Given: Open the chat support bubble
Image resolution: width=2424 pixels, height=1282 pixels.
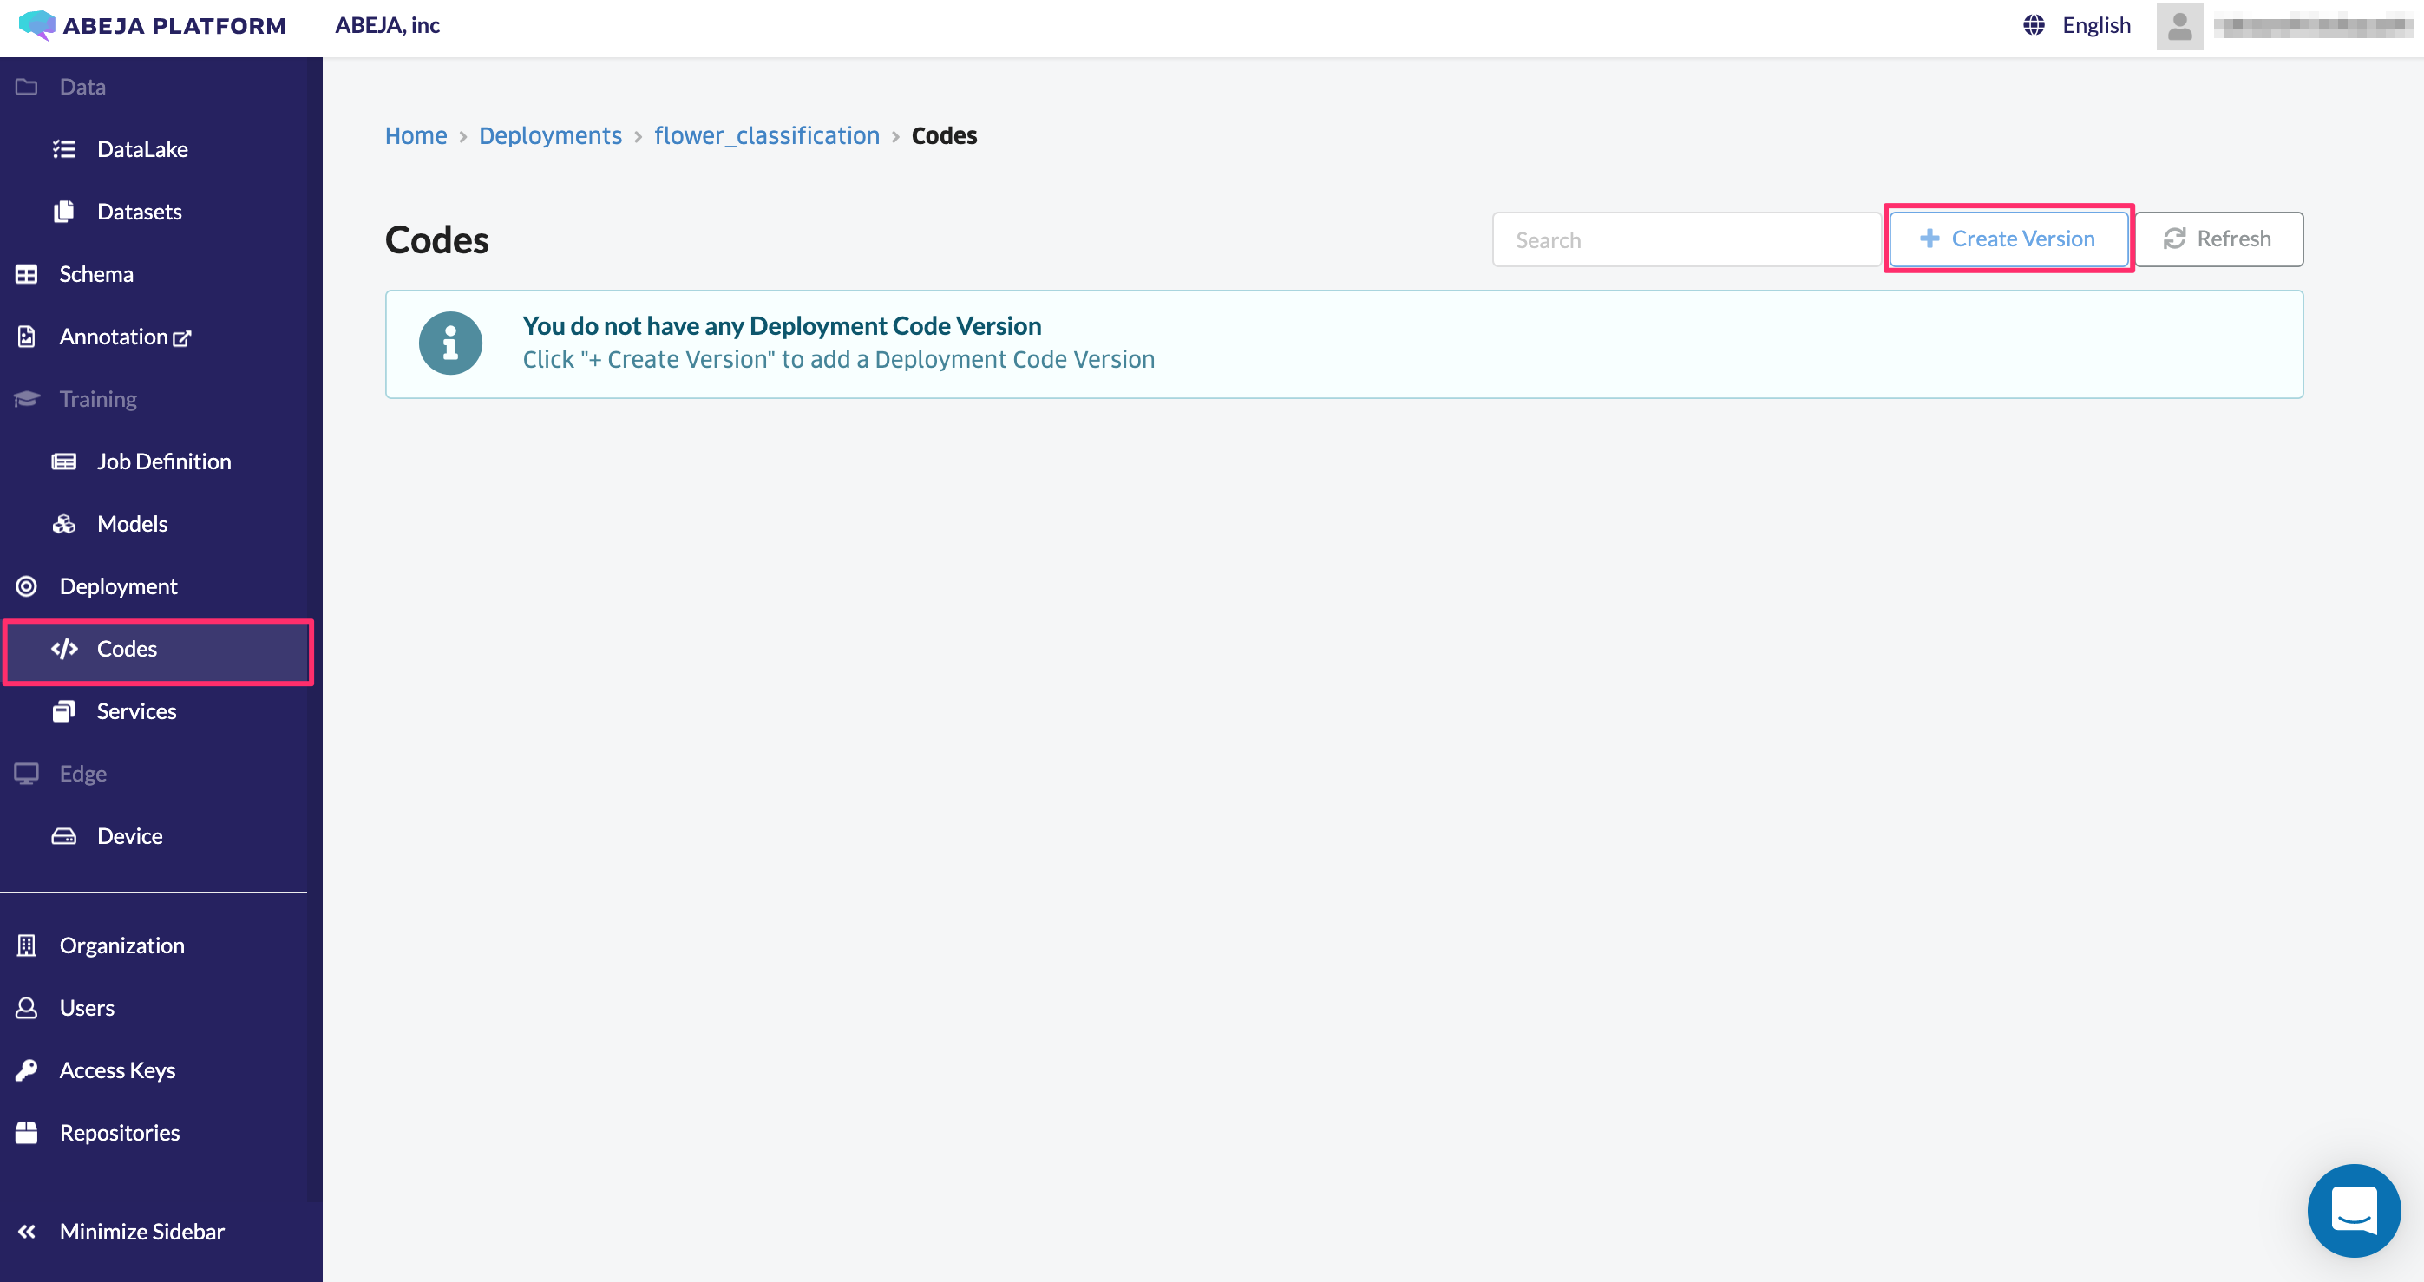Looking at the screenshot, I should click(x=2354, y=1211).
